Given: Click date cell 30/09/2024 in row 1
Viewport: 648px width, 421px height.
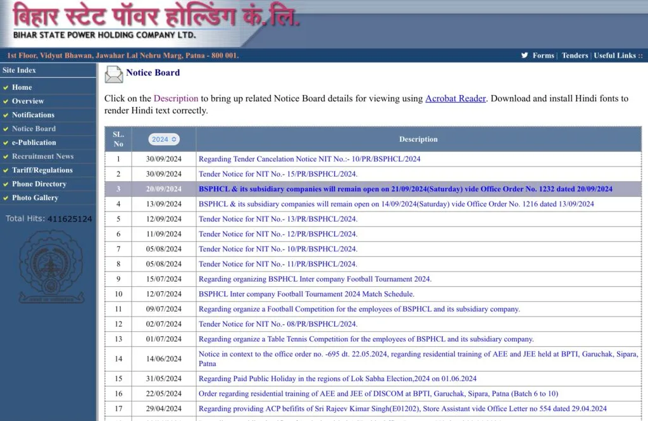Looking at the screenshot, I should coord(164,159).
